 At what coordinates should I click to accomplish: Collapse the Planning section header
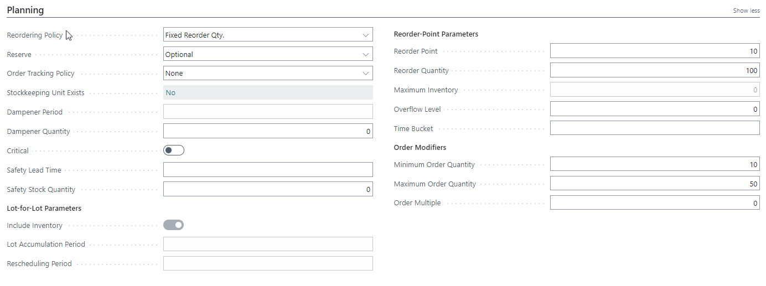25,10
